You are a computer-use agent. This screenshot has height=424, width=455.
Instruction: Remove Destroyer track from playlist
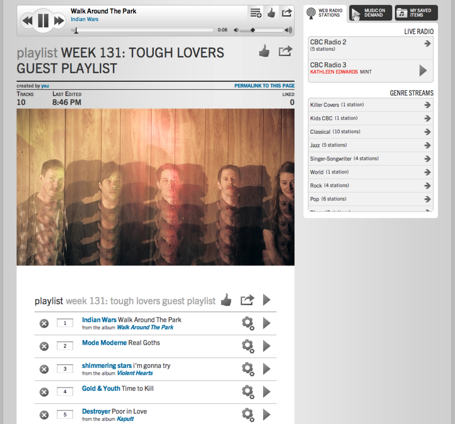[44, 415]
